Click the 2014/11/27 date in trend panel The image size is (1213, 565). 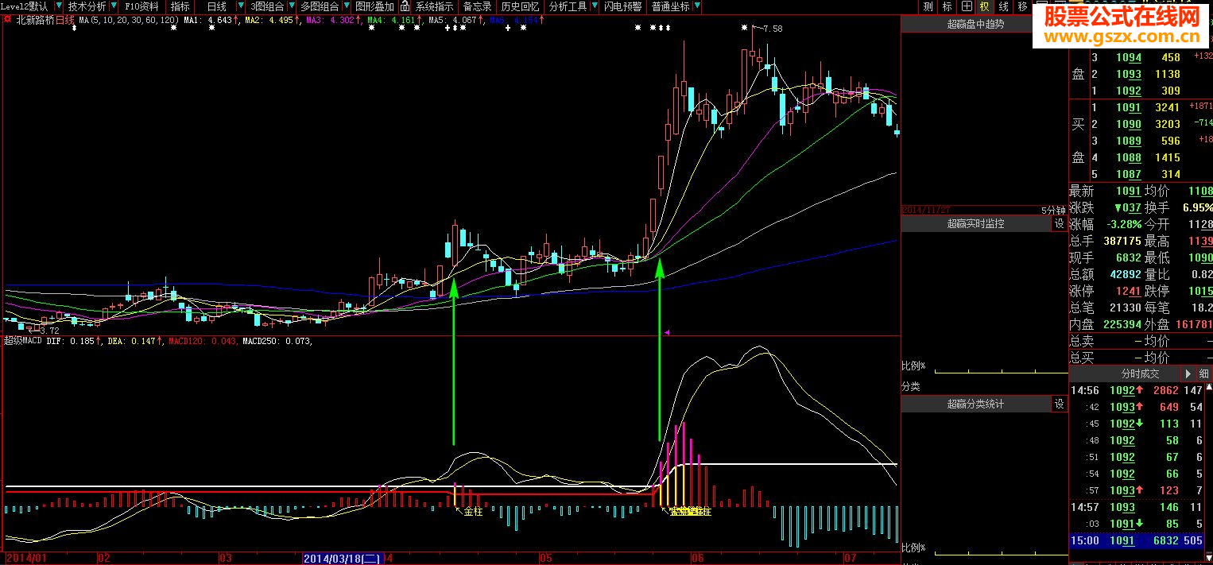(924, 211)
